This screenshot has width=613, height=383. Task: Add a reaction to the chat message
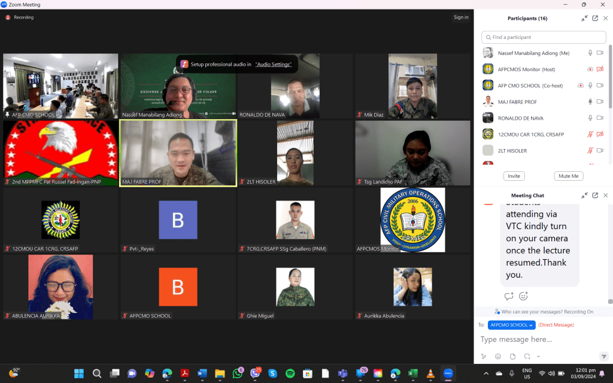[x=523, y=296]
